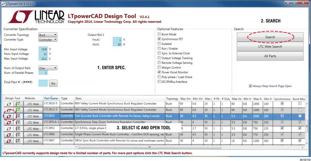Click Excel icon in LTC3812-5 row
The image size is (311, 161).
[18, 110]
